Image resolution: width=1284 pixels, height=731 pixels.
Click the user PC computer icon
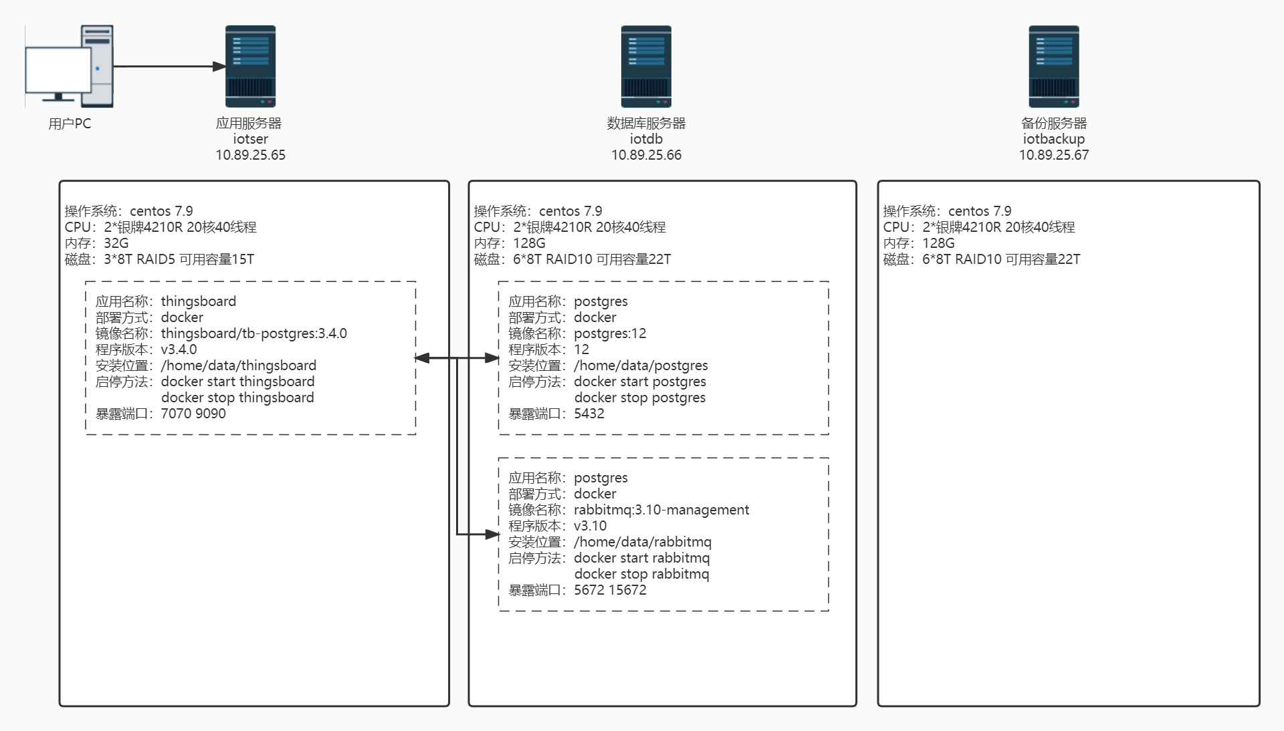(x=69, y=67)
